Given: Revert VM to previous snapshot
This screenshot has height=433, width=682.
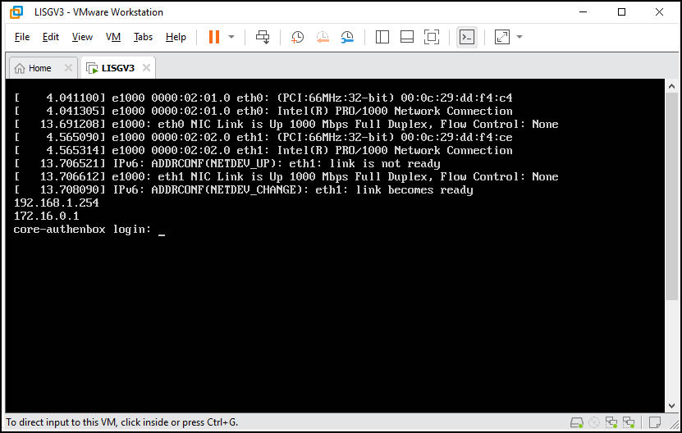Looking at the screenshot, I should [323, 37].
